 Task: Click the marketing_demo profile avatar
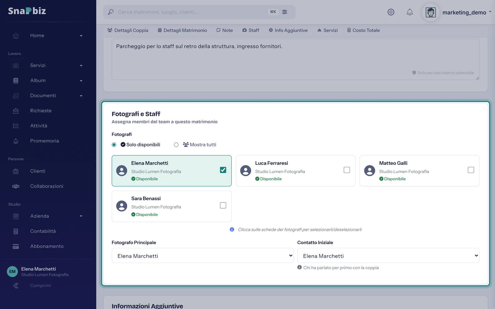click(x=431, y=12)
